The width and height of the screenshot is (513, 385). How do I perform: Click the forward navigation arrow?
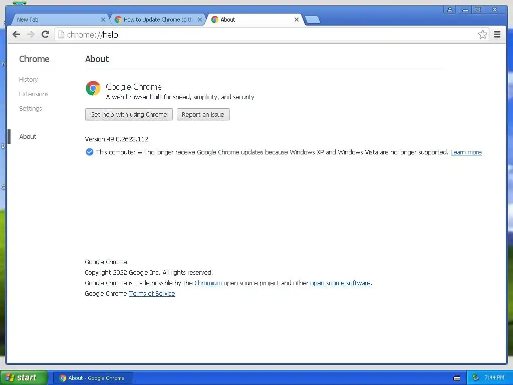point(31,35)
